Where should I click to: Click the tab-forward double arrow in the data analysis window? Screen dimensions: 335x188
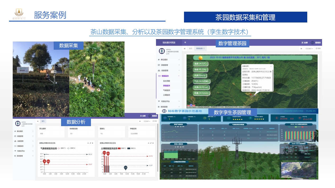coord(140,121)
